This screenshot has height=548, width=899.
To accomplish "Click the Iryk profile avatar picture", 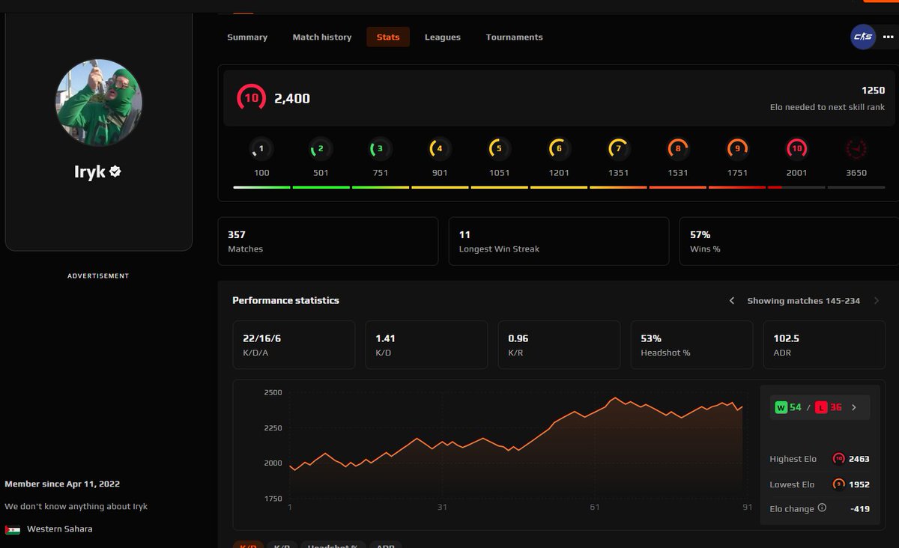I will click(x=99, y=103).
